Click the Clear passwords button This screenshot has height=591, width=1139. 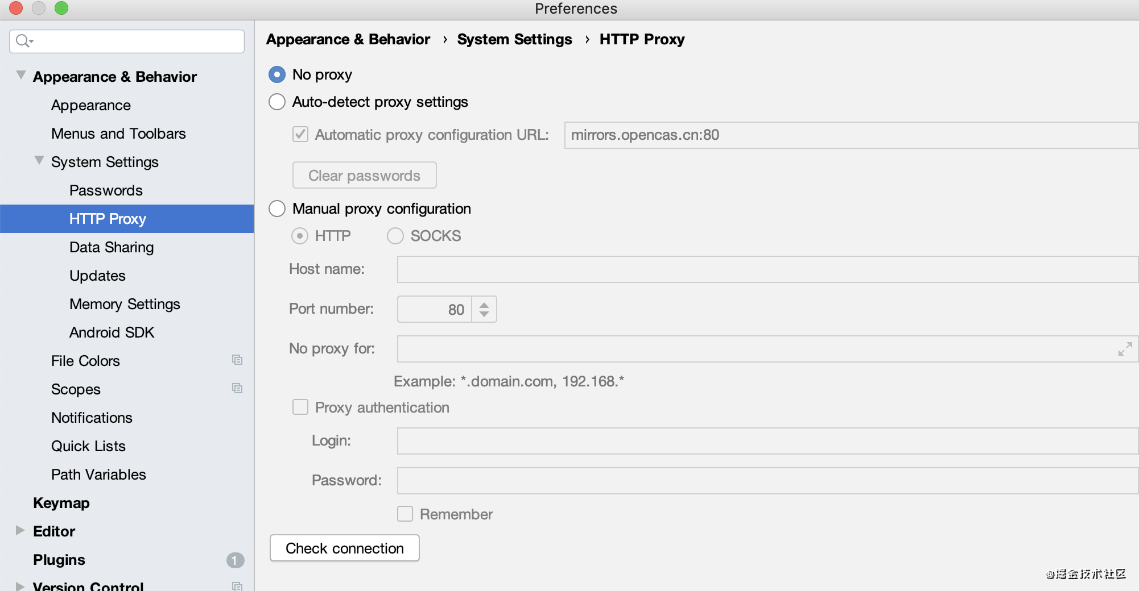[364, 176]
